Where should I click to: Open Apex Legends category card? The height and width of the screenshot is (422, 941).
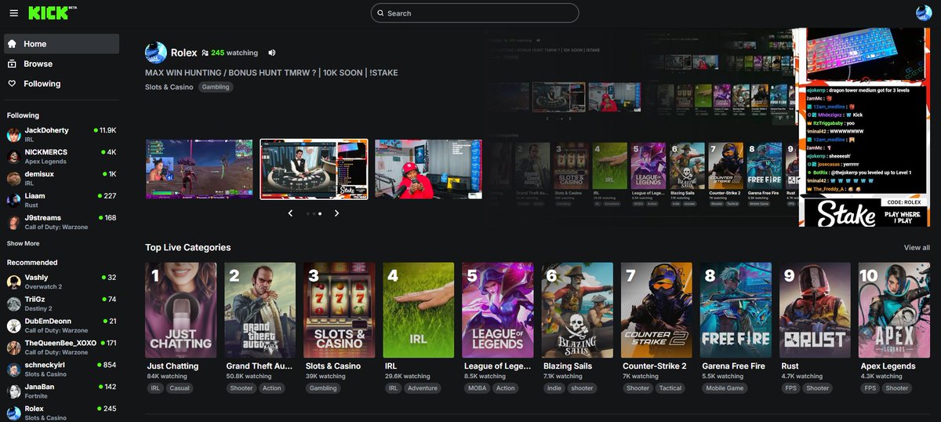894,311
